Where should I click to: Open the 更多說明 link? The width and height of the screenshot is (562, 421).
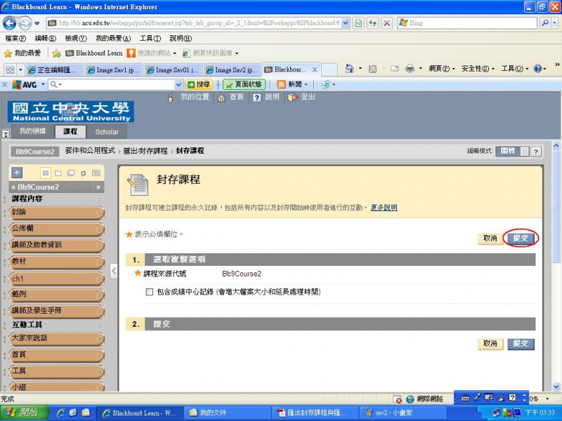coord(384,208)
